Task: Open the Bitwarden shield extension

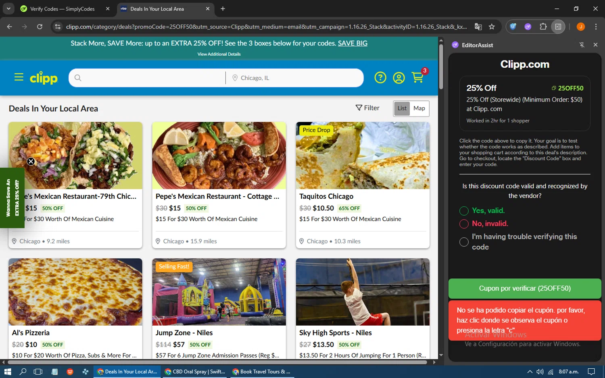Action: click(513, 27)
